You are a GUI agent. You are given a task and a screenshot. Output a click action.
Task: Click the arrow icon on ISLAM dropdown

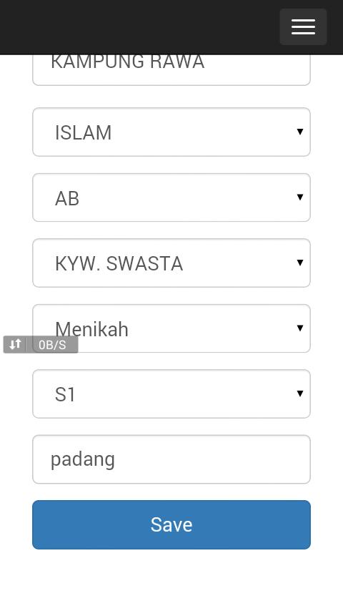[300, 132]
